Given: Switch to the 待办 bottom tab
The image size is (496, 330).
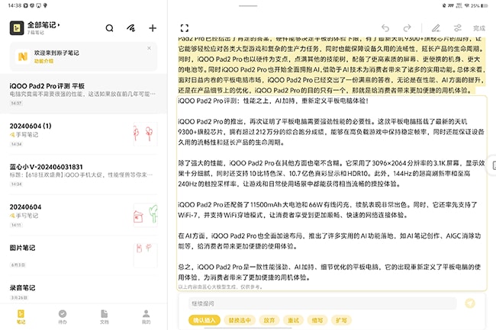Looking at the screenshot, I should (63, 317).
